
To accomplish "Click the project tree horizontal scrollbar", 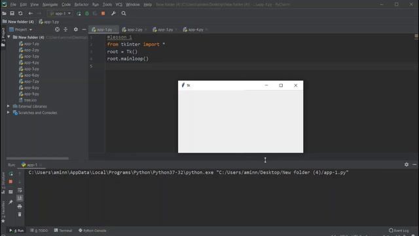I will pos(37,159).
